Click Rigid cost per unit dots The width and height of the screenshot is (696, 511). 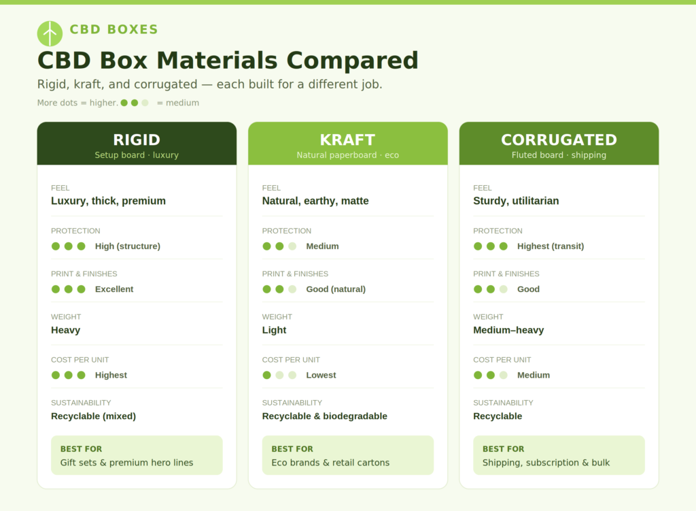[69, 375]
